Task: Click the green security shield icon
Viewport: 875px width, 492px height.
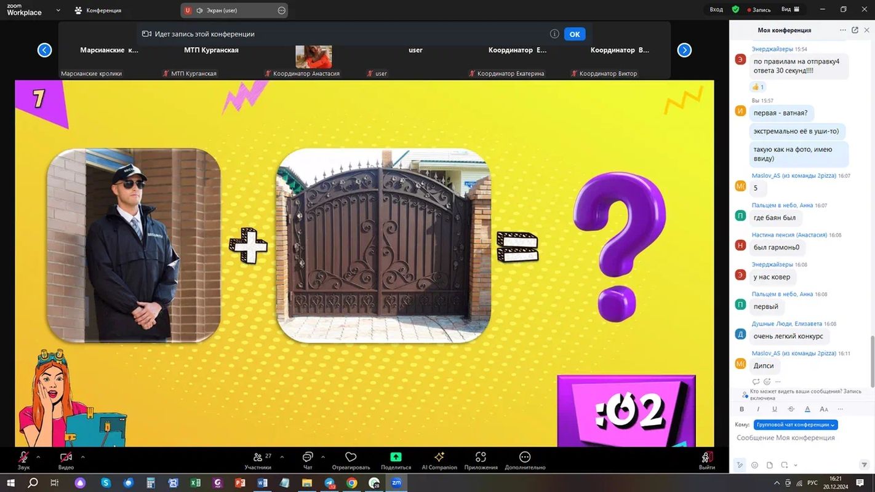Action: click(x=735, y=10)
